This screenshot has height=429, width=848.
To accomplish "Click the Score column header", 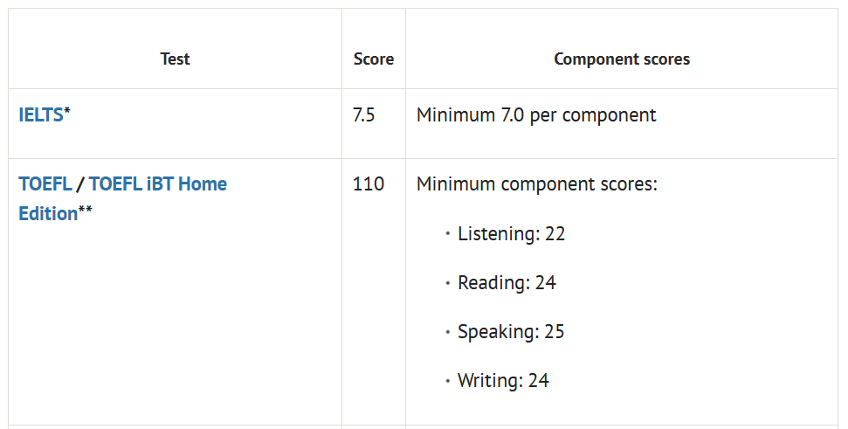I will 373,59.
